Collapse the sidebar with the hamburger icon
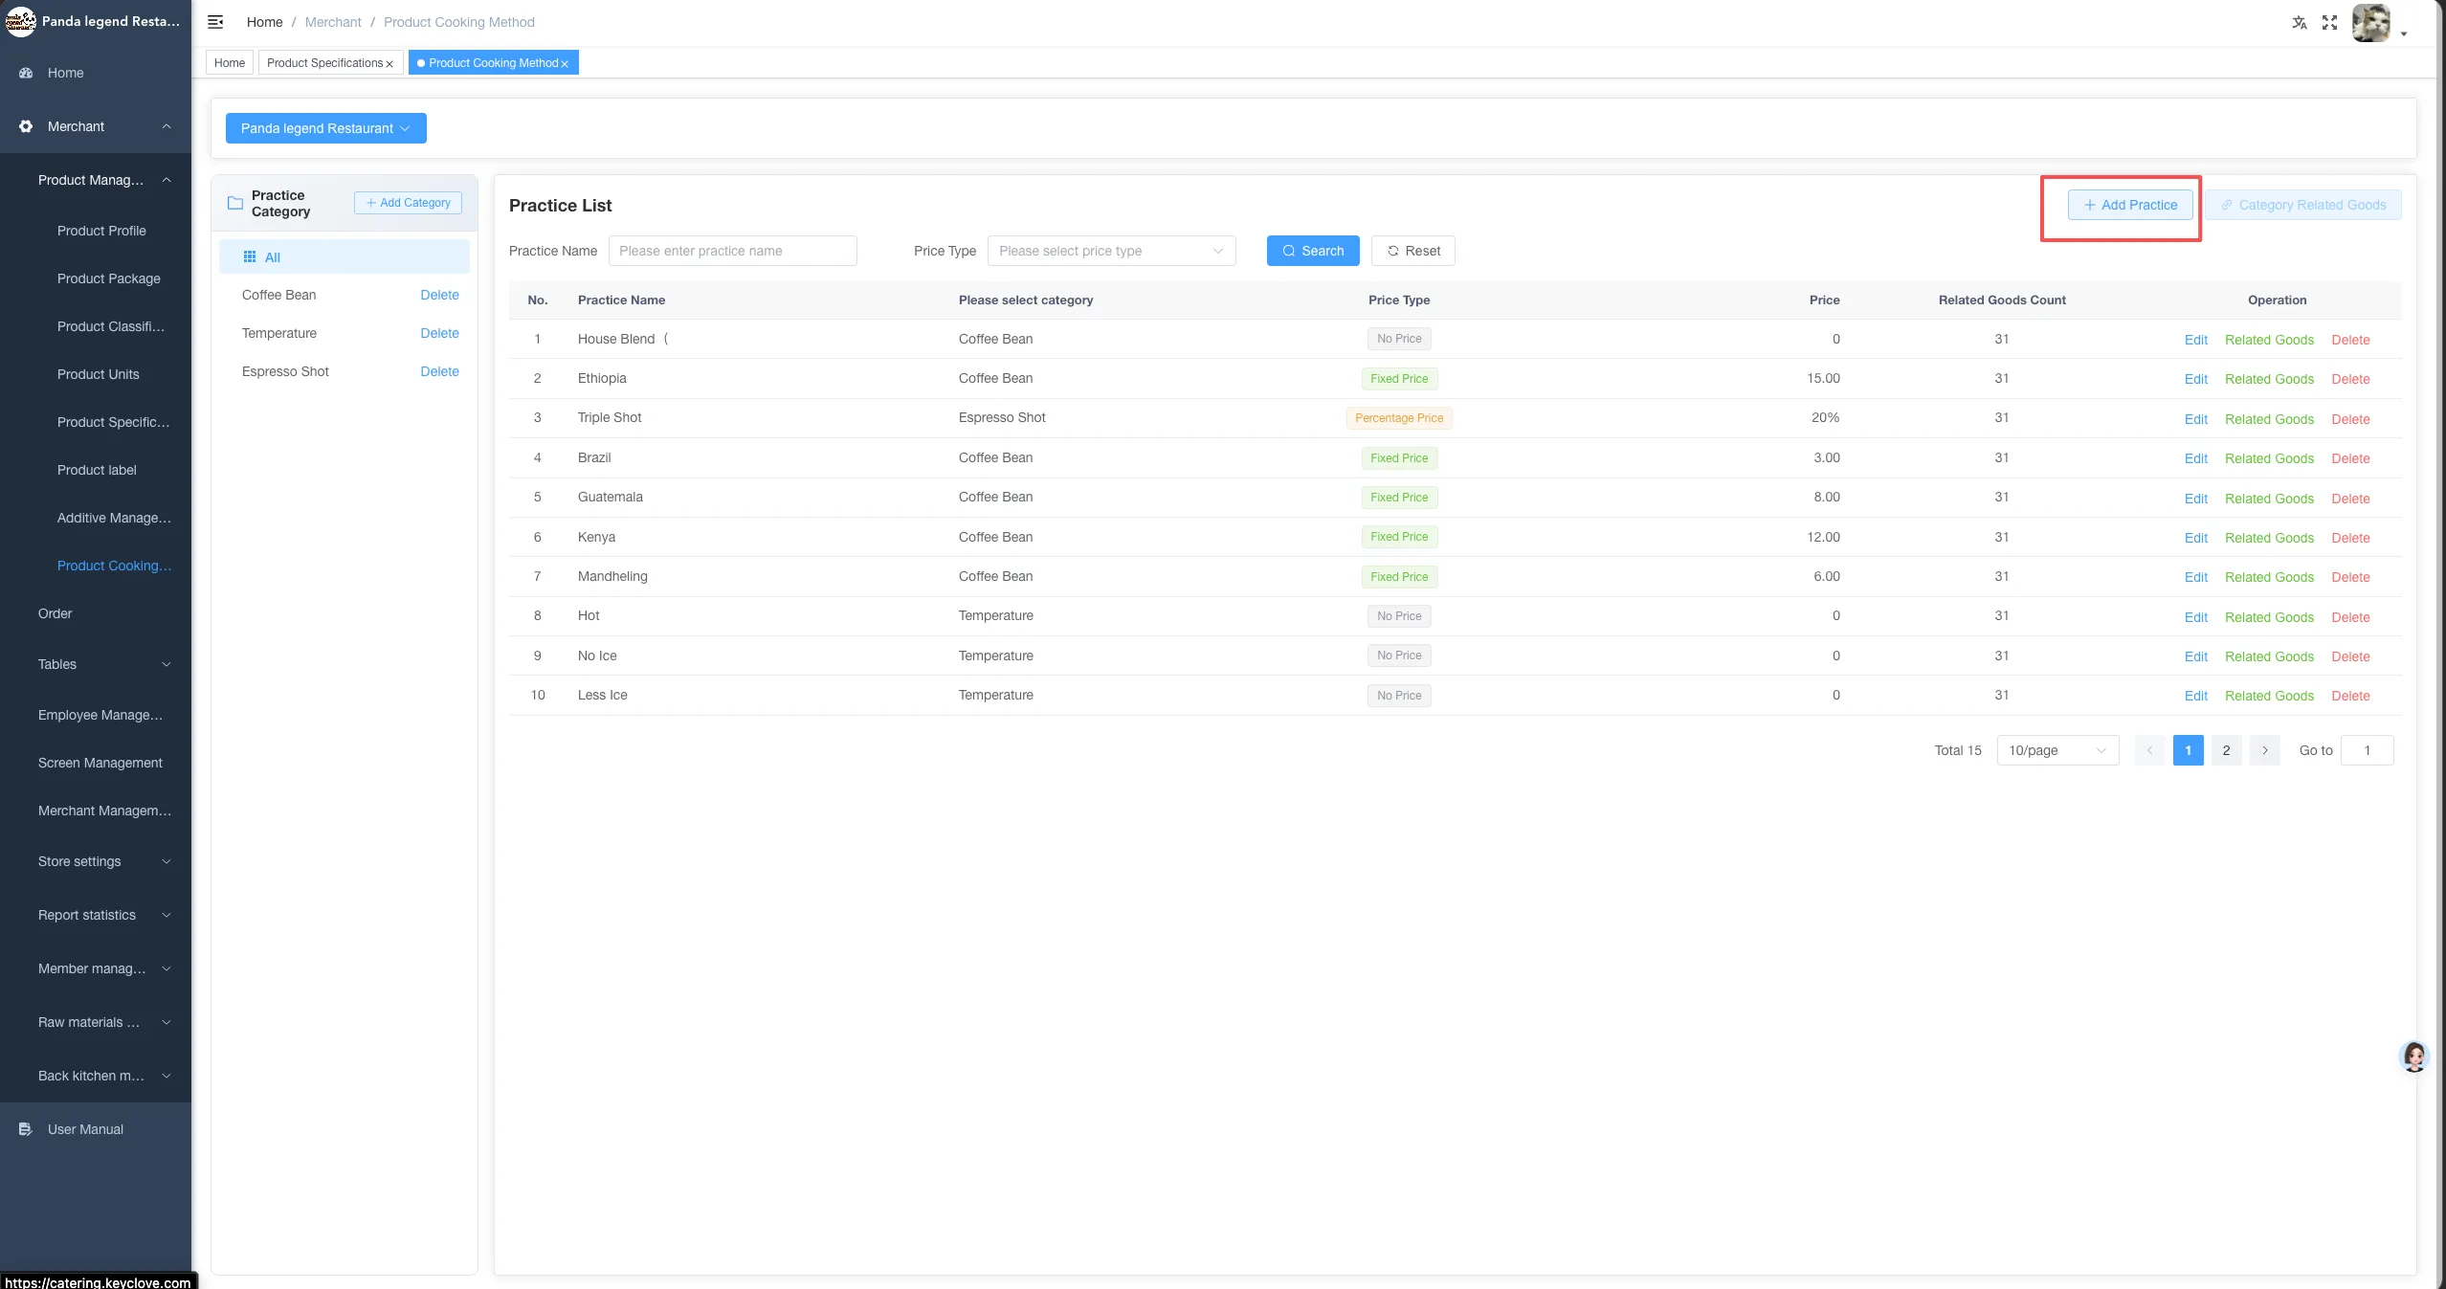The width and height of the screenshot is (2446, 1289). [x=215, y=22]
